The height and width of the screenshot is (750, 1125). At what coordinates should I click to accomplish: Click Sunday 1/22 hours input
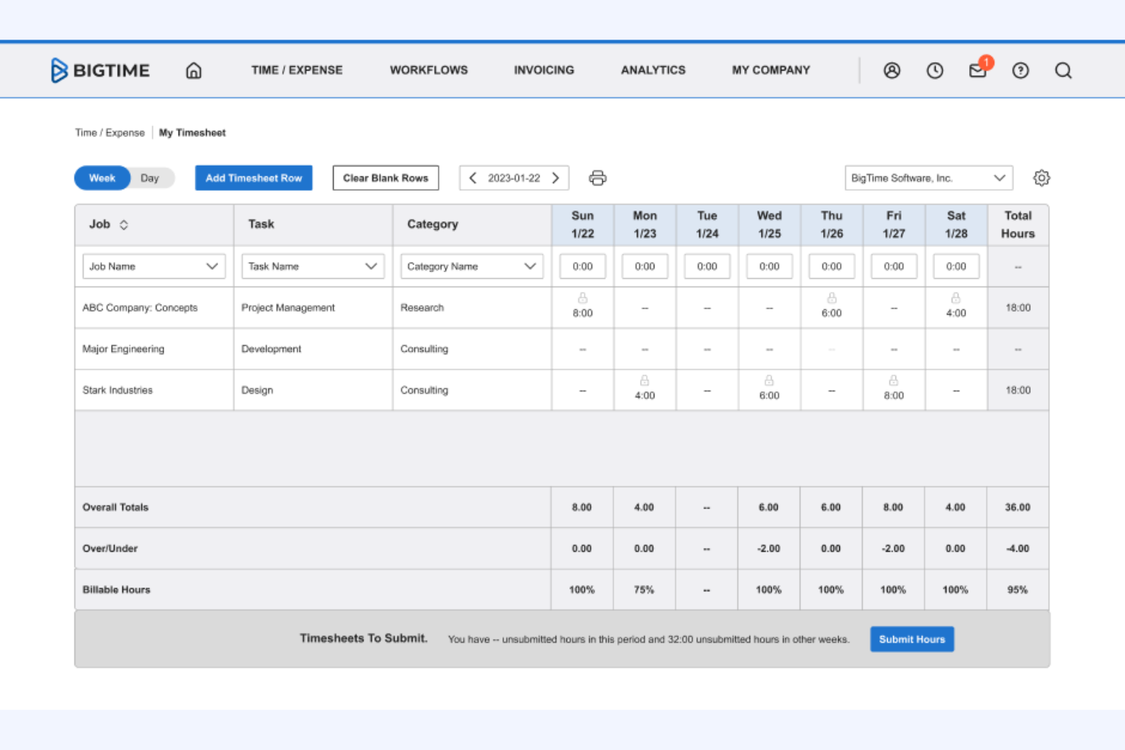pyautogui.click(x=582, y=266)
